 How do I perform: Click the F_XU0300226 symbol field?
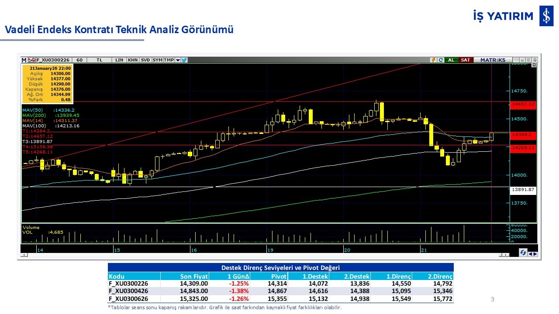[53, 60]
